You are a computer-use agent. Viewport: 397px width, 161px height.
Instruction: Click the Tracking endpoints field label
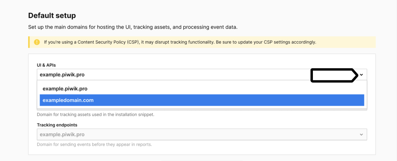[x=57, y=125]
